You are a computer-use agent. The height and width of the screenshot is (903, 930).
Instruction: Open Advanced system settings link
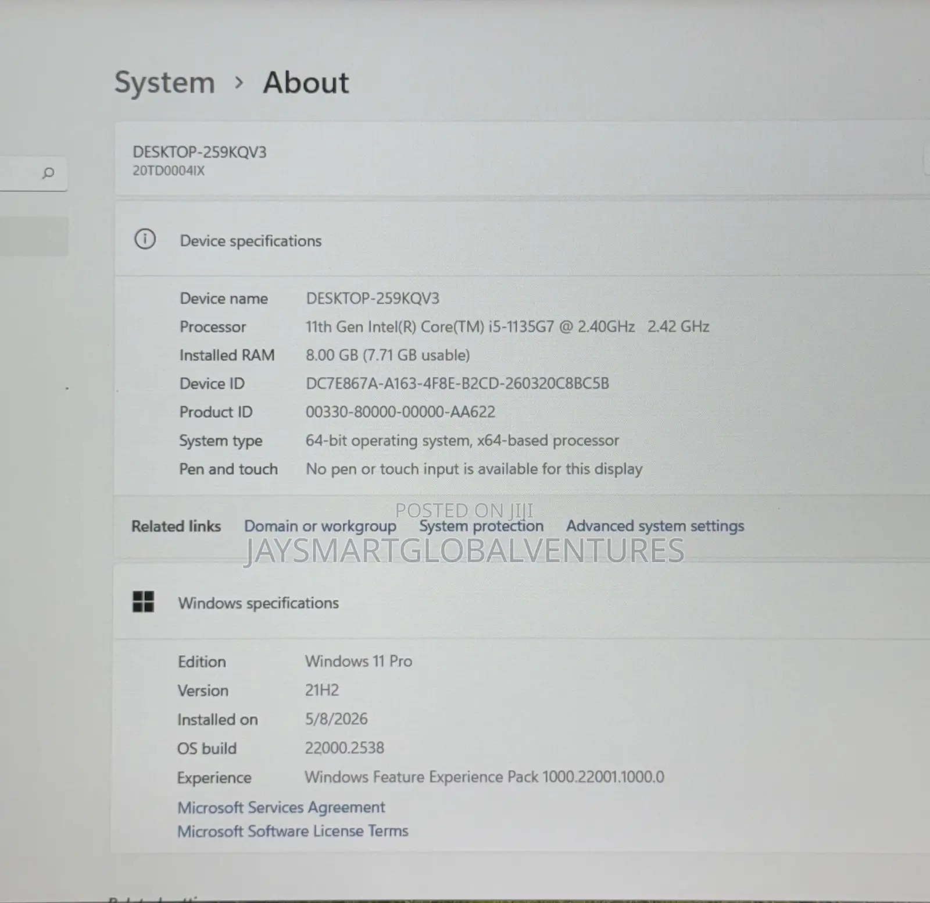[655, 526]
